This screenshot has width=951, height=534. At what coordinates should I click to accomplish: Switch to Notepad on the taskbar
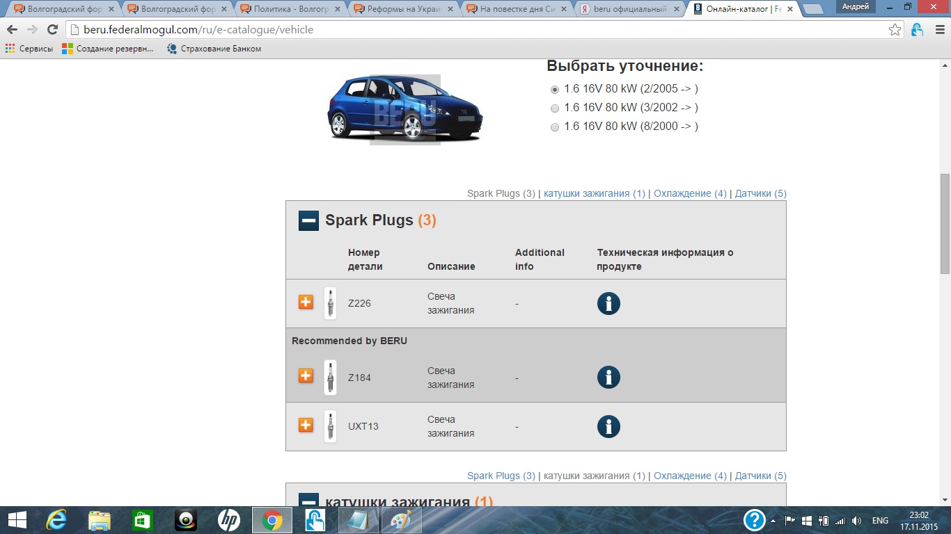click(x=359, y=520)
